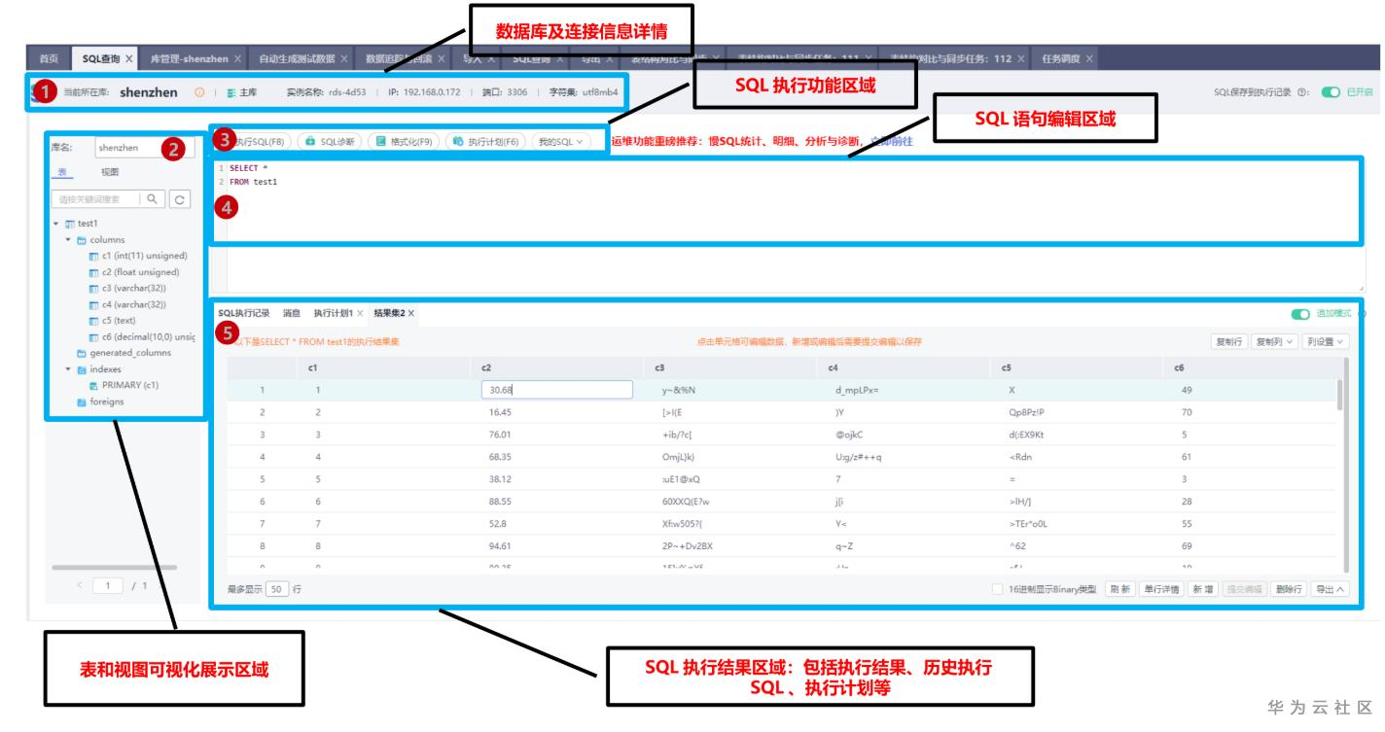Select the PRIMARY (c1) index icon
This screenshot has width=1385, height=732.
tap(93, 385)
